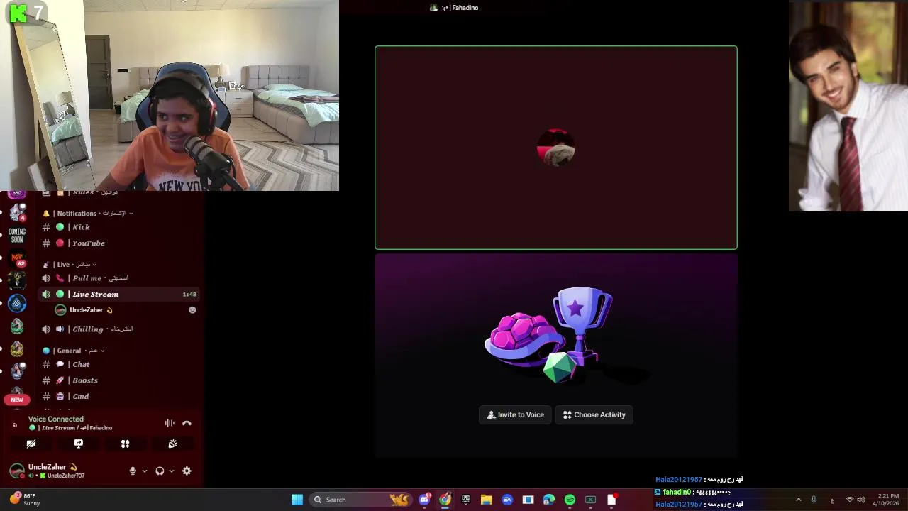
Task: Open soundboard button in voice panel
Action: point(172,444)
